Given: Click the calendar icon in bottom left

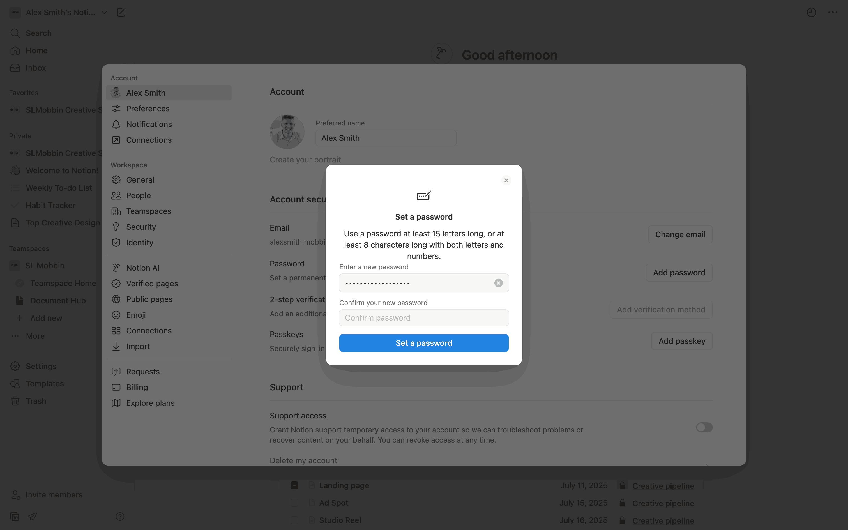Looking at the screenshot, I should point(15,516).
